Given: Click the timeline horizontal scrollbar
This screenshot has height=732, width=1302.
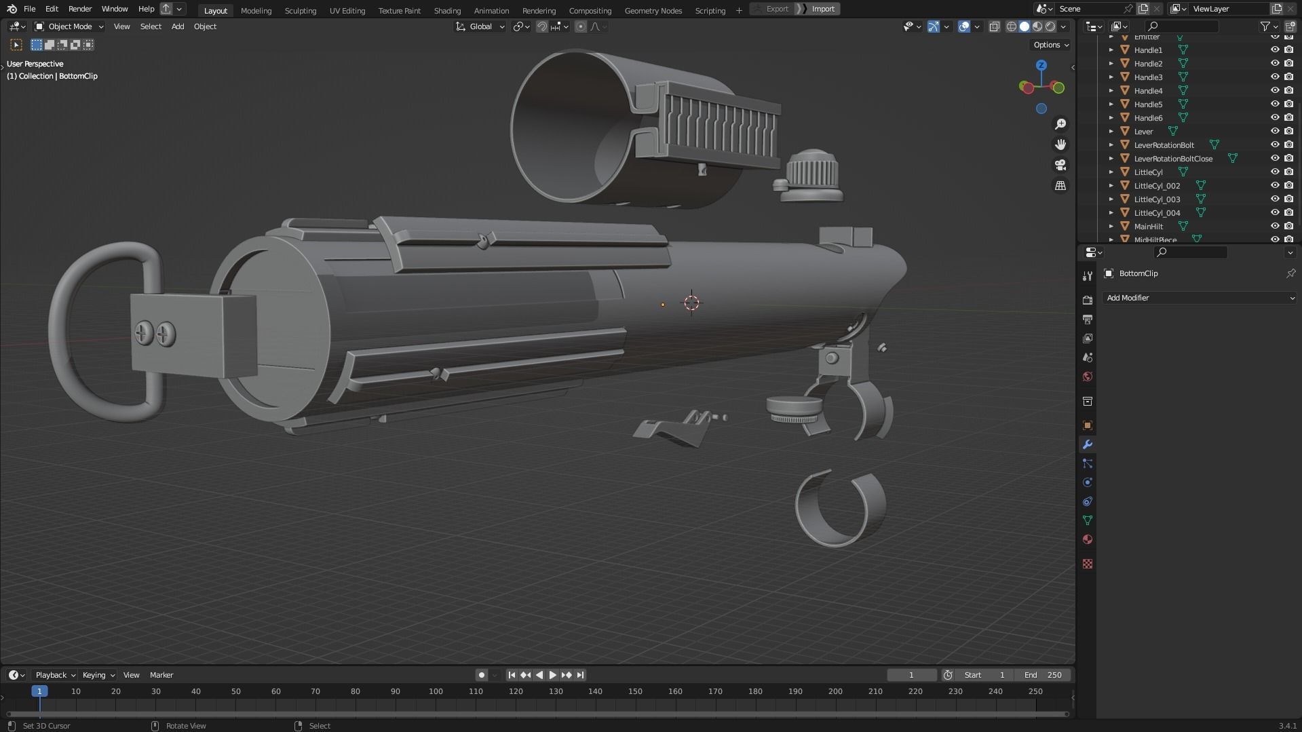Looking at the screenshot, I should point(537,714).
